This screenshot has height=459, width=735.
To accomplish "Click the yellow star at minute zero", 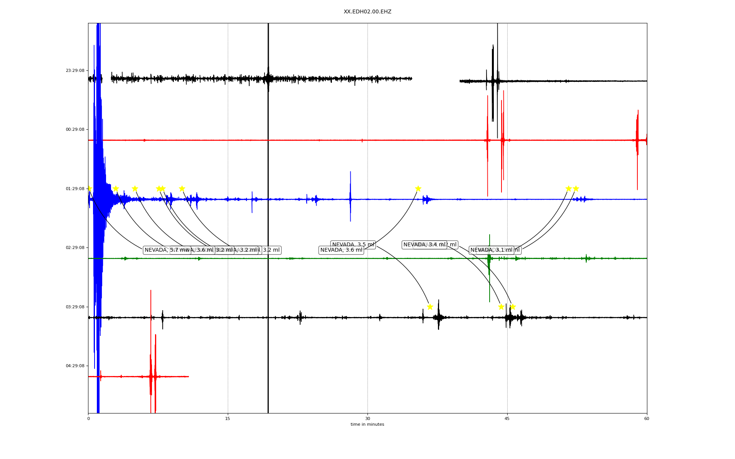I will pyautogui.click(x=89, y=189).
